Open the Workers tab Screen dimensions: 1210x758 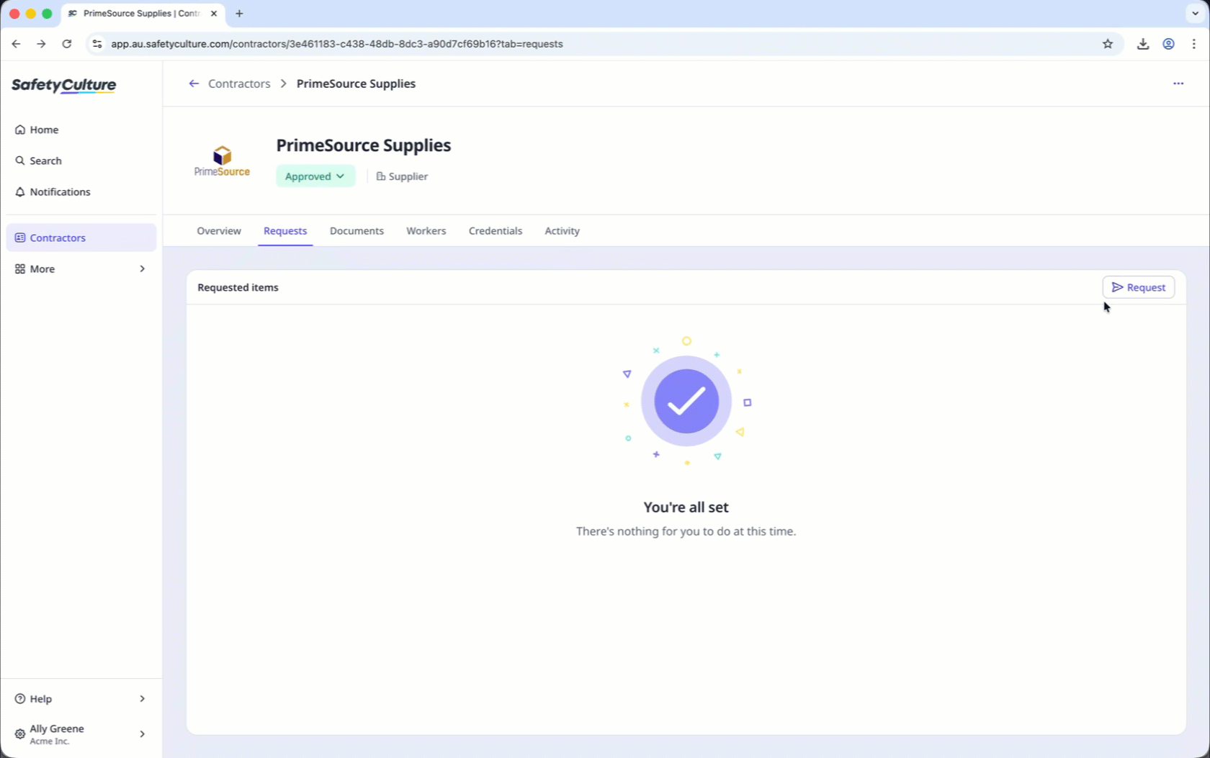point(426,231)
